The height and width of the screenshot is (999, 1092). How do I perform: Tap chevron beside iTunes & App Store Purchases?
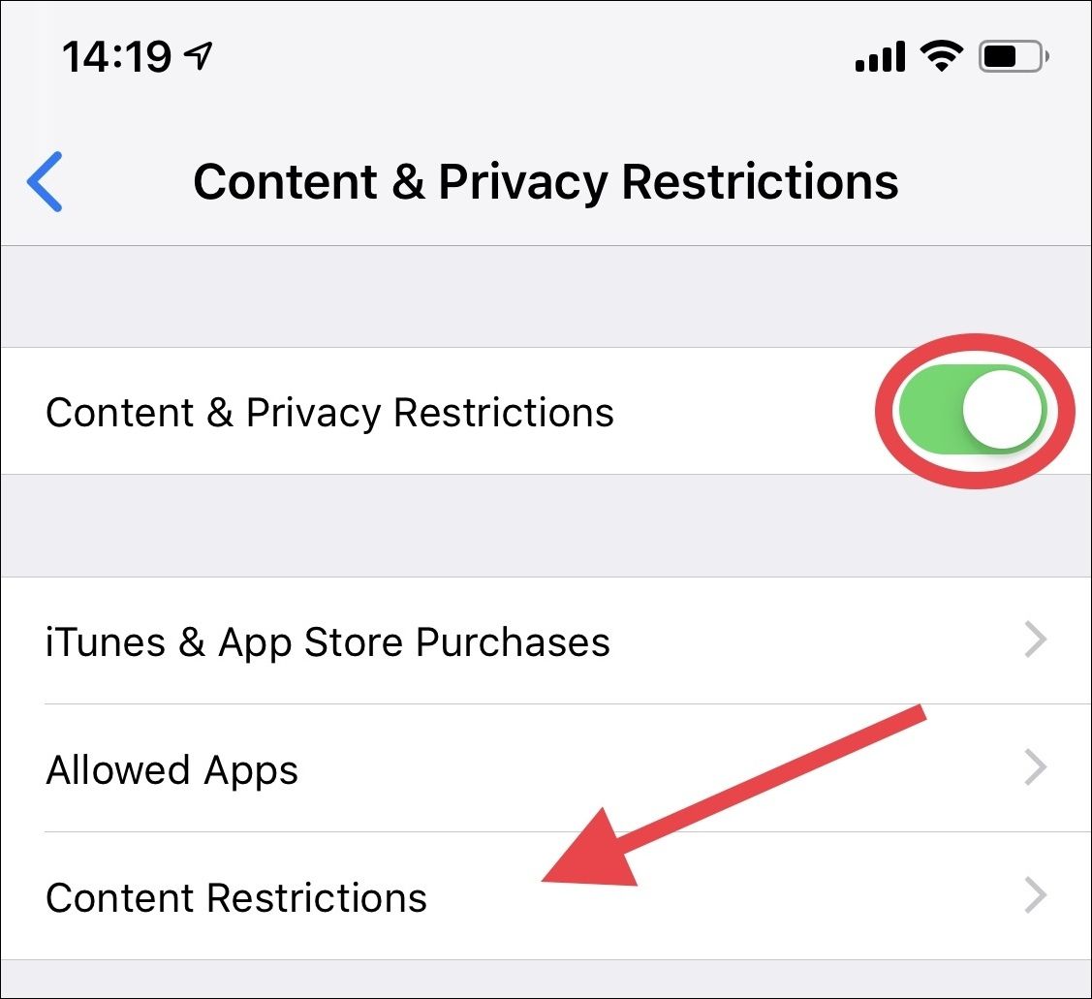[1036, 640]
